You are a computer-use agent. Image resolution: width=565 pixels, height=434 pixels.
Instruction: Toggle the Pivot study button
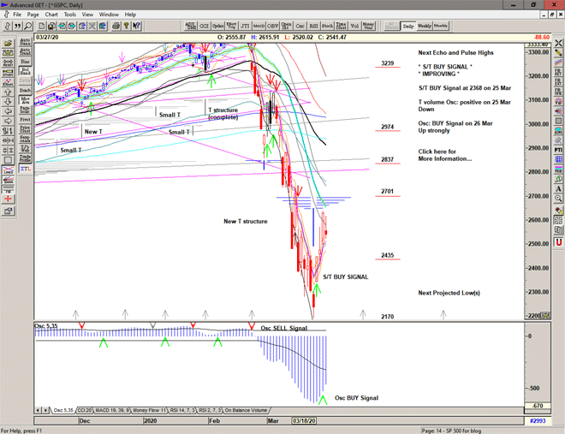(25, 119)
